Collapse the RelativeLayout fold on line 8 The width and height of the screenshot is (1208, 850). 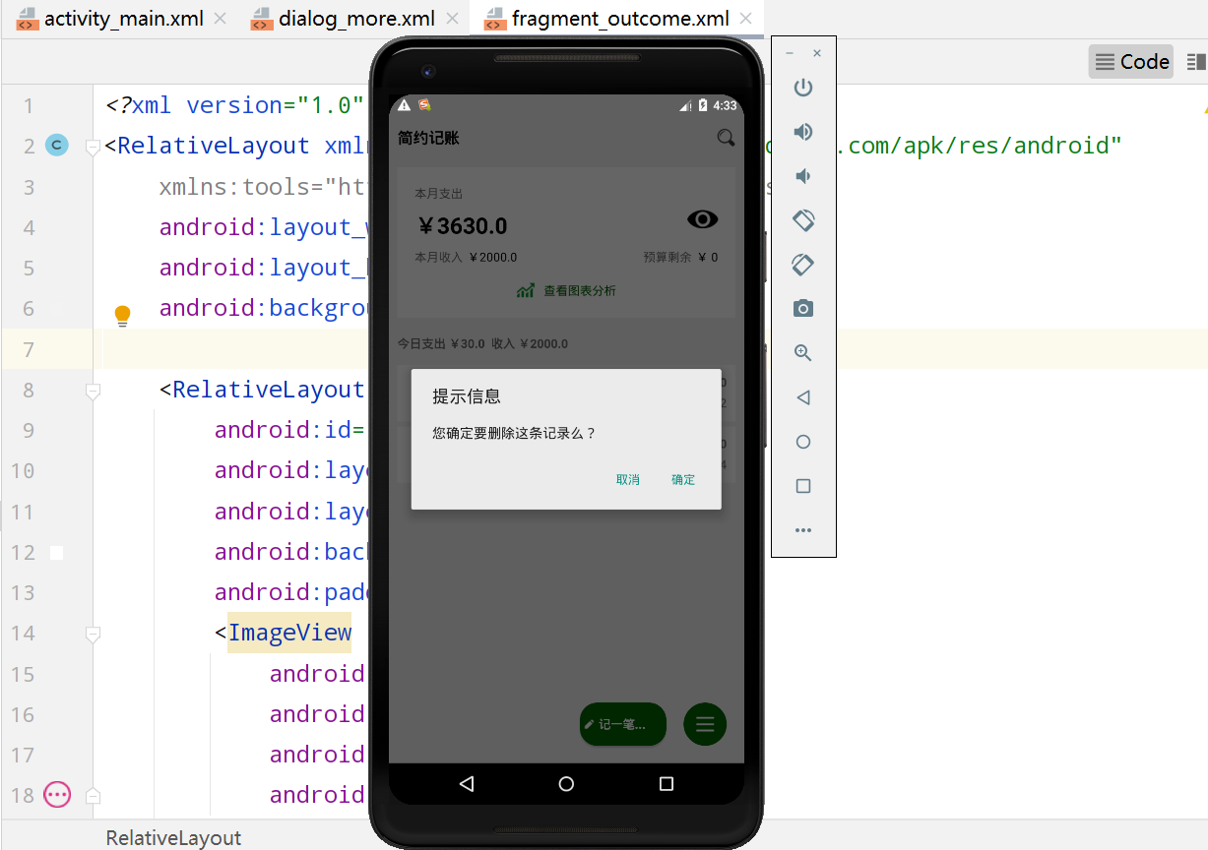(93, 392)
